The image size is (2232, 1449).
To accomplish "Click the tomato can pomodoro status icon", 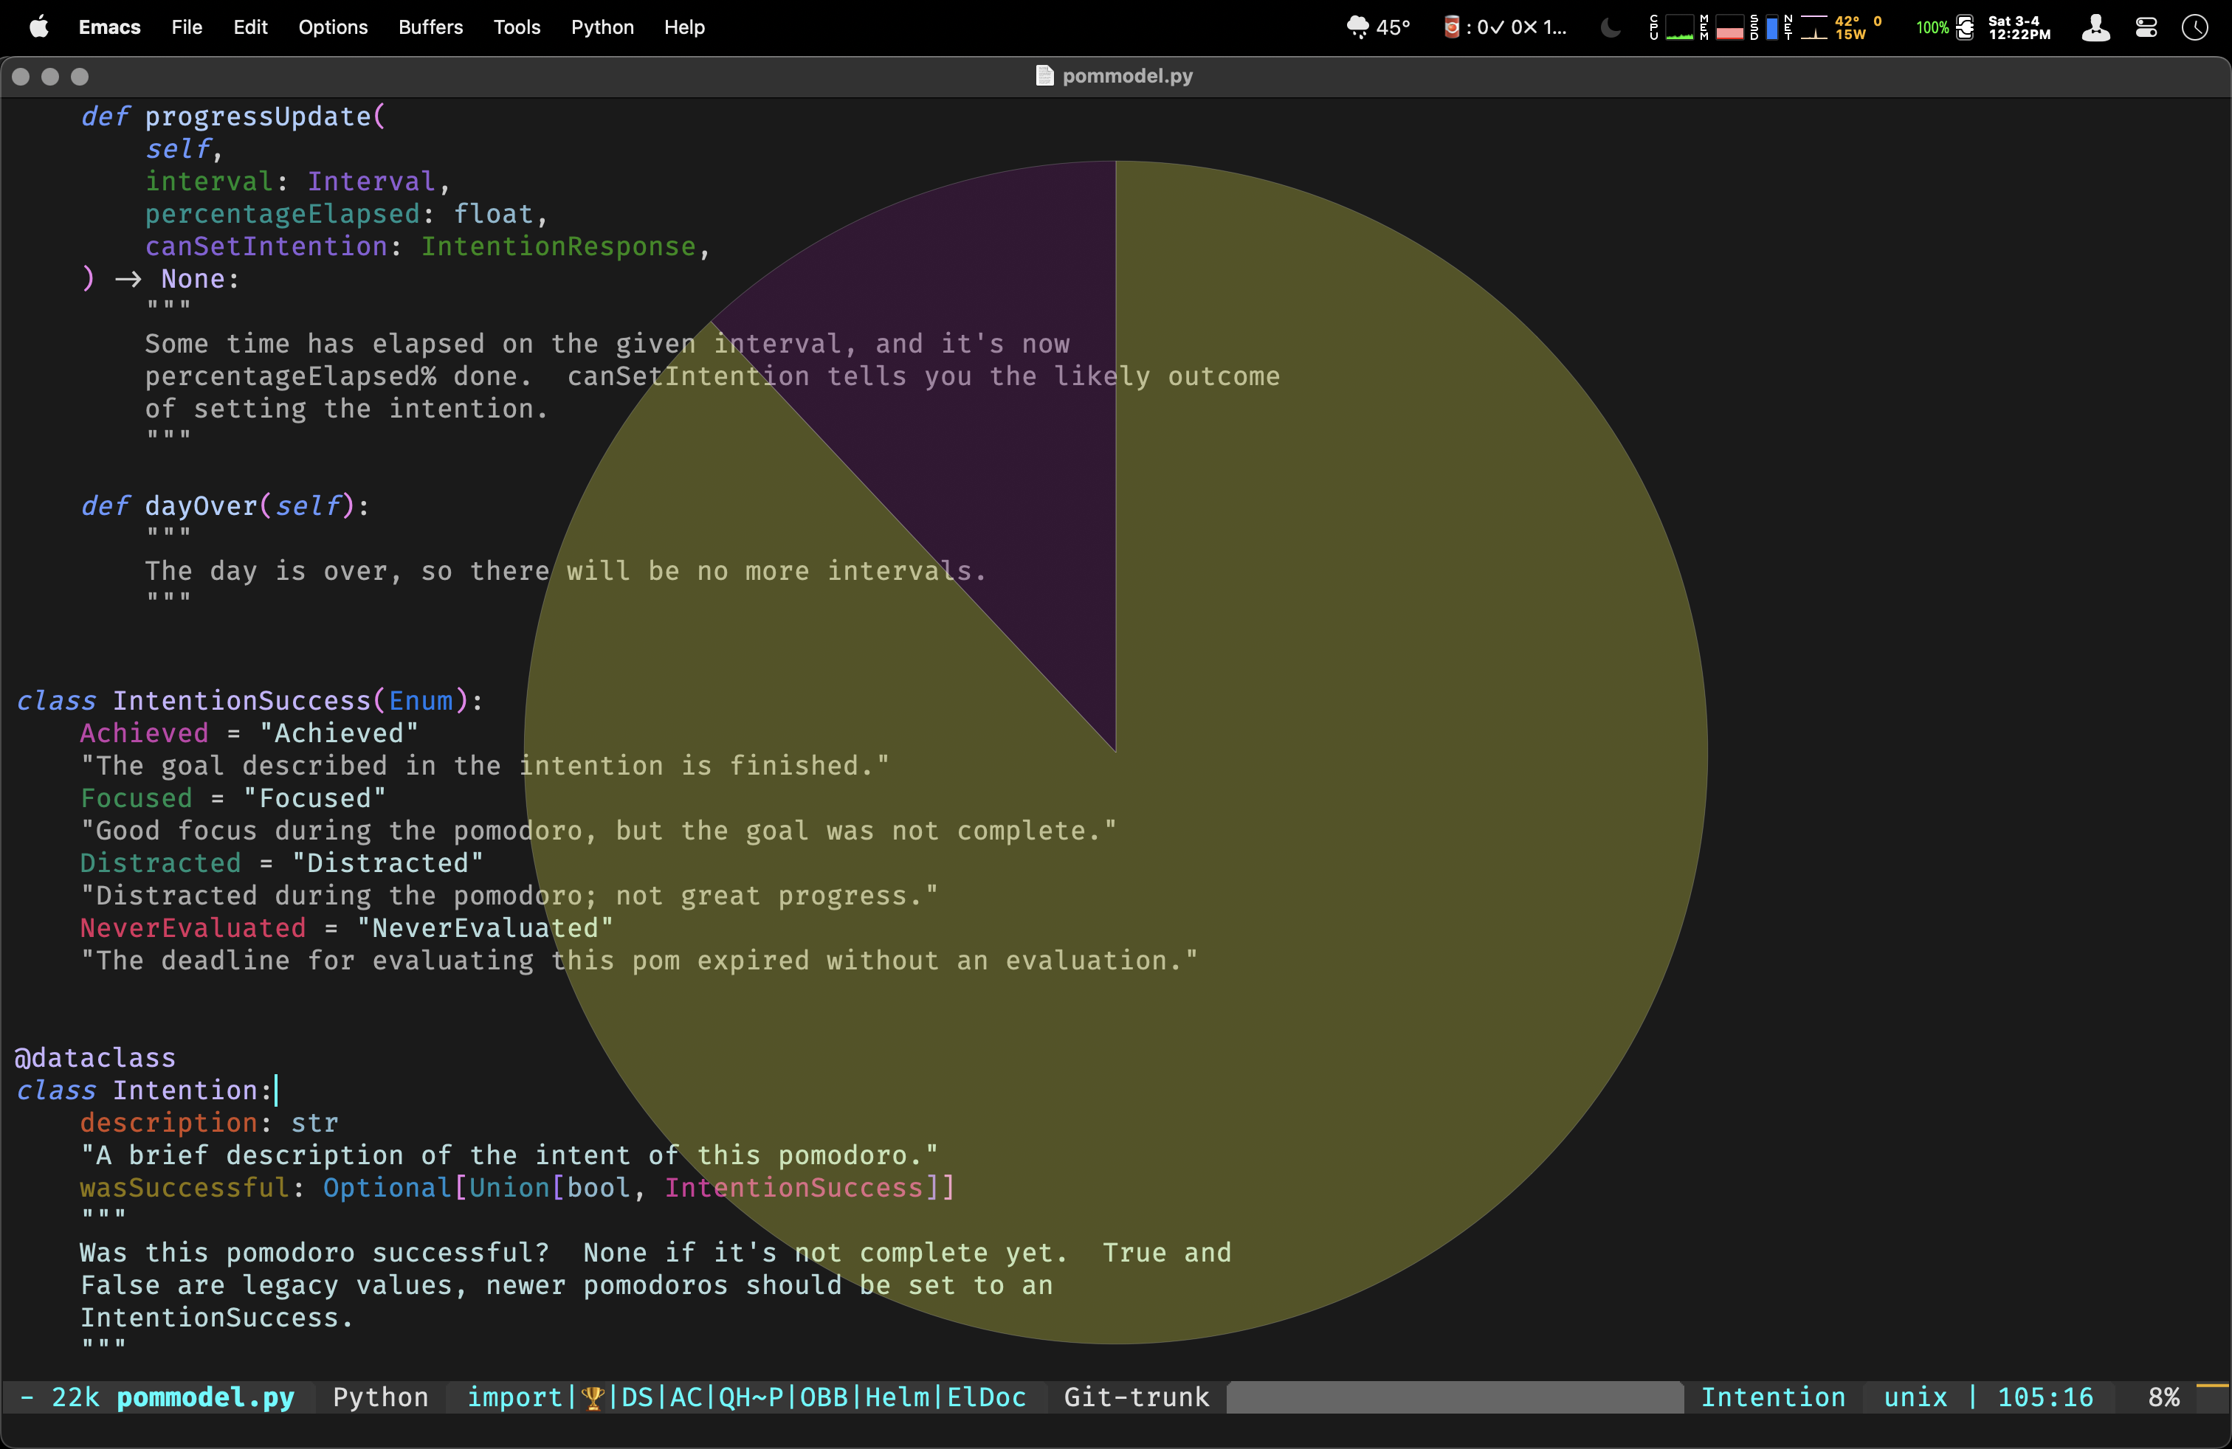I will [1451, 27].
